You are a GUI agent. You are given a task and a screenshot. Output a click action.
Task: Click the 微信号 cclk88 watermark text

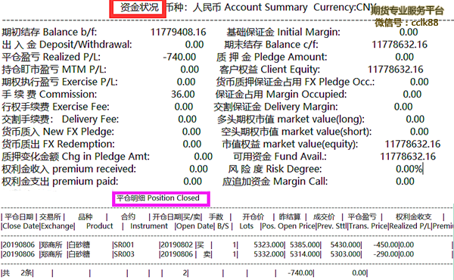(x=406, y=22)
